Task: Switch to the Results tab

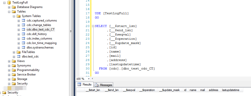Action: pyautogui.click(x=84, y=84)
